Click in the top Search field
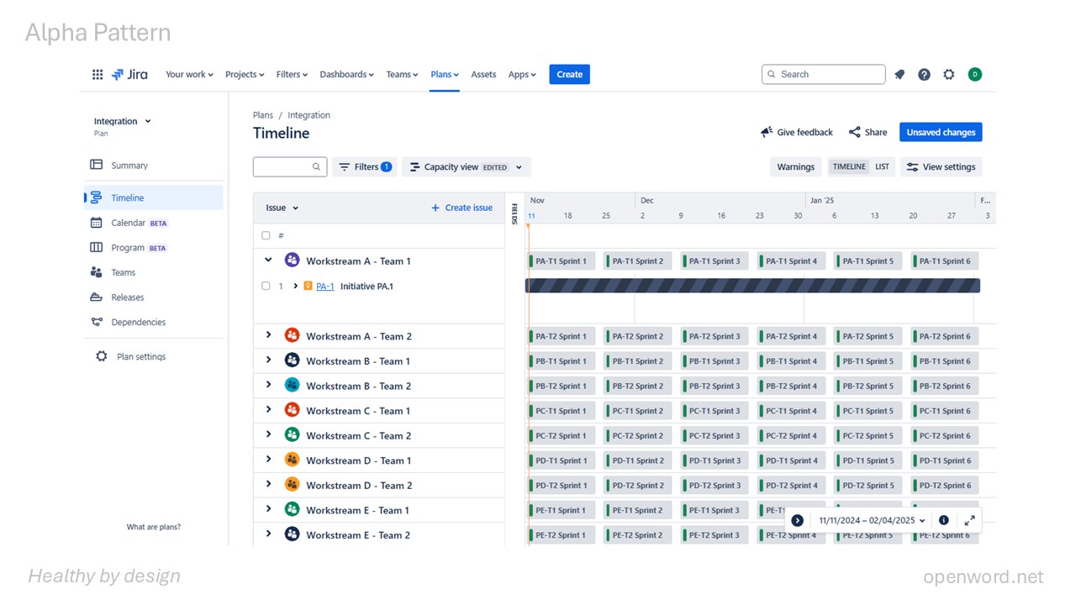1076x605 pixels. [823, 74]
